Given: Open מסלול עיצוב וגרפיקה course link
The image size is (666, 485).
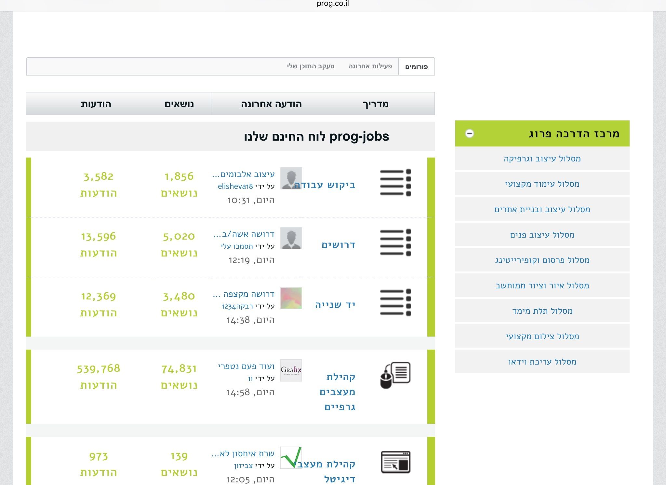Looking at the screenshot, I should 542,159.
